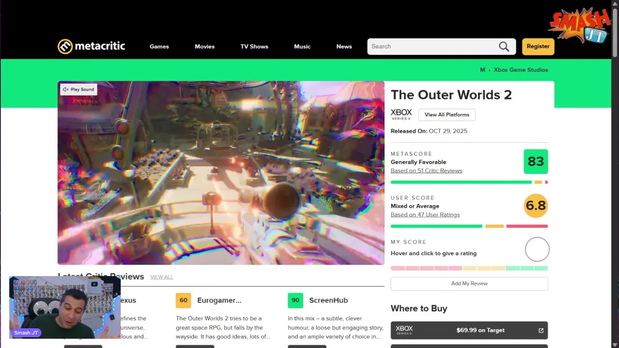Click the Add My Review button

tap(469, 284)
